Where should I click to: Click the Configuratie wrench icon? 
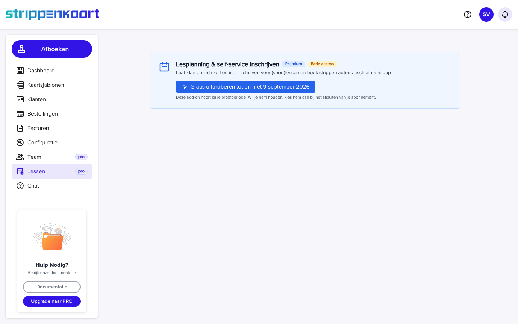click(20, 143)
